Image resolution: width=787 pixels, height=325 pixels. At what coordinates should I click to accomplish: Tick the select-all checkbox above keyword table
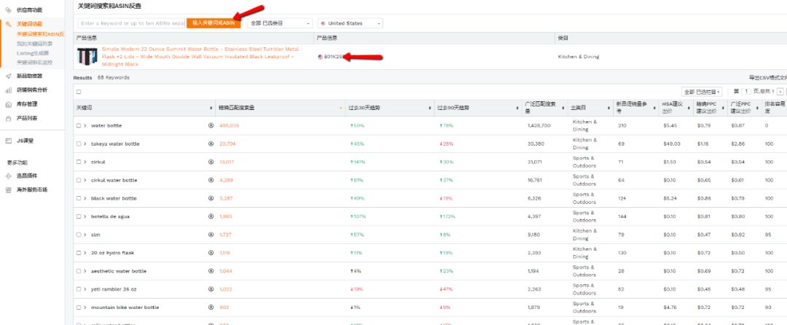point(79,92)
